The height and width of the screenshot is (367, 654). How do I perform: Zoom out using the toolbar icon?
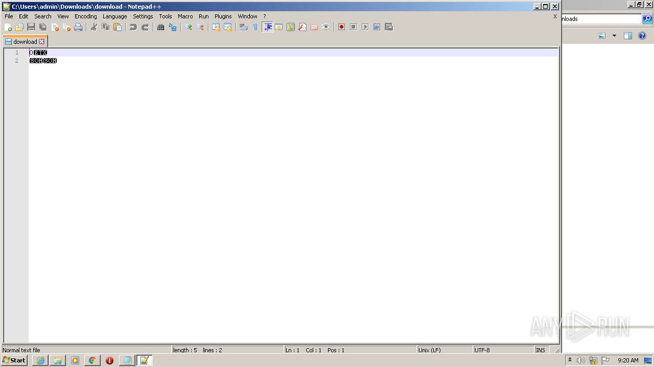(200, 27)
